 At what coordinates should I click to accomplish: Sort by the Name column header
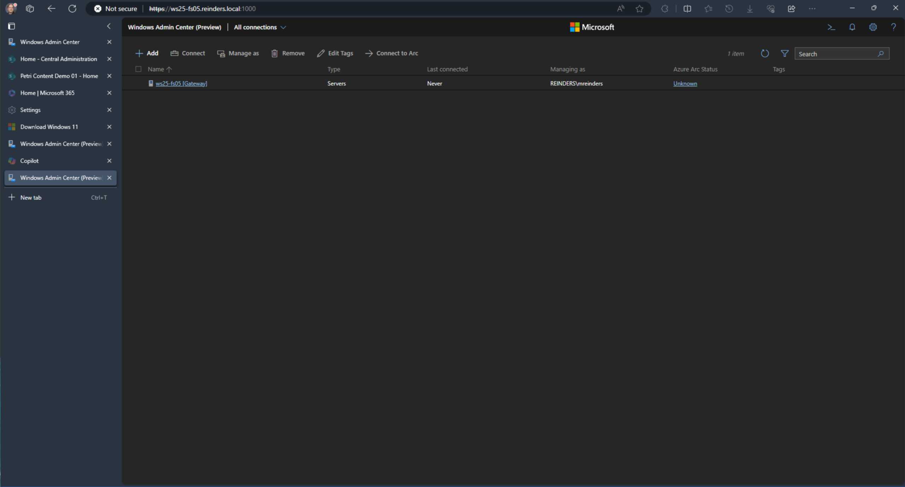coord(159,69)
